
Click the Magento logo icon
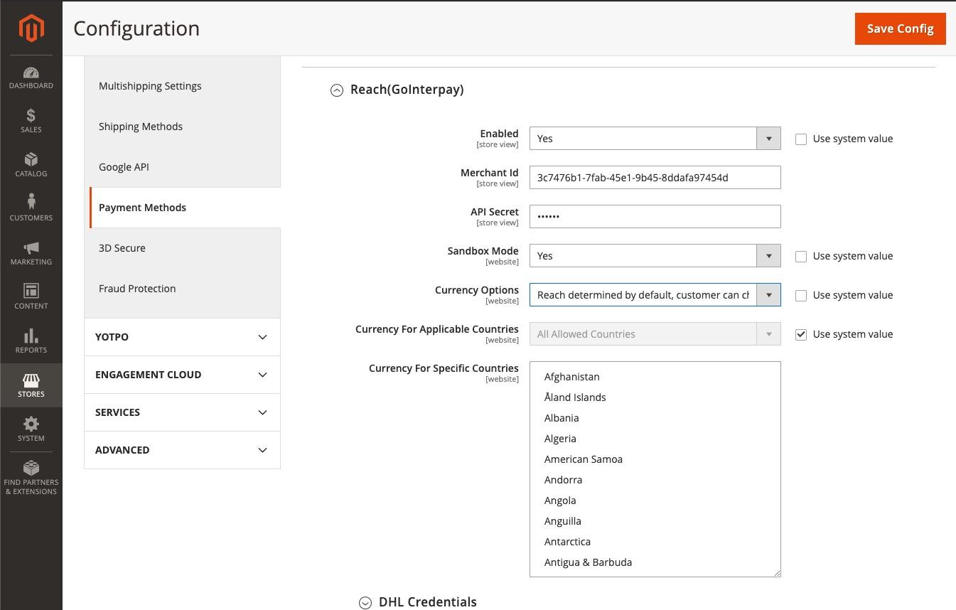(x=31, y=28)
